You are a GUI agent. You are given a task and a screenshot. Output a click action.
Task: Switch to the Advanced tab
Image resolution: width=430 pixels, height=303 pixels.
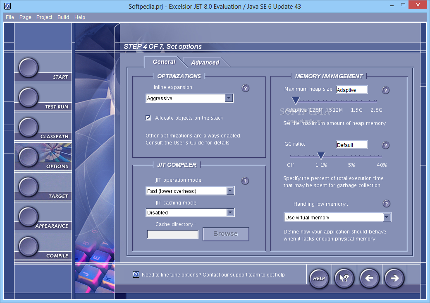205,63
